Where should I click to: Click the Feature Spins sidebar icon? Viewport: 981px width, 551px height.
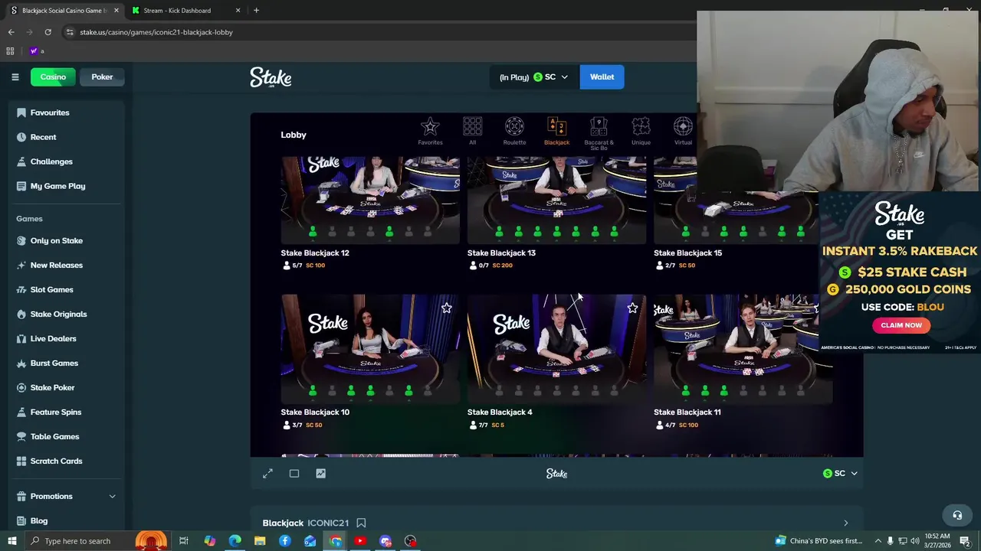(x=21, y=412)
